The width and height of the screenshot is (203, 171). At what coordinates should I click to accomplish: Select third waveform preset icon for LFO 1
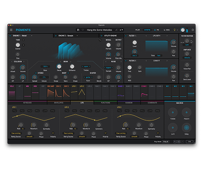[x=30, y=111]
